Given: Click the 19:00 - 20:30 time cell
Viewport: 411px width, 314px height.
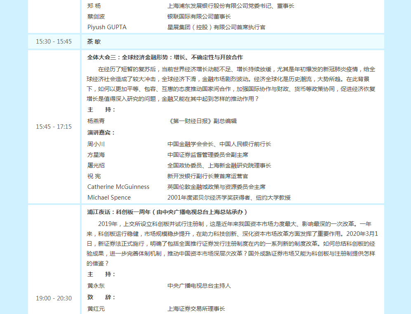Looking at the screenshot, I should pos(54,298).
